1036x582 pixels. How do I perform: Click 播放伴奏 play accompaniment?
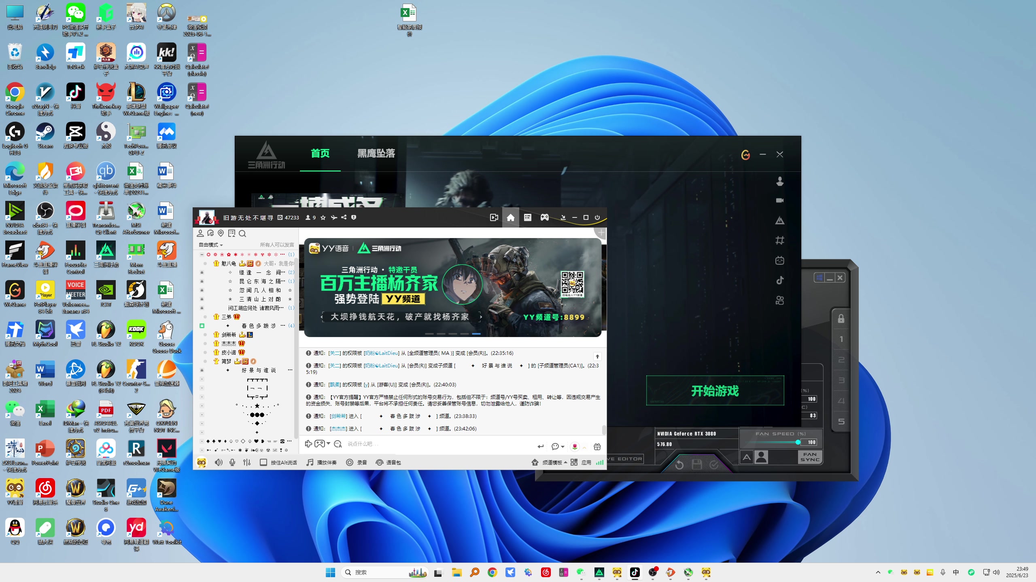(322, 462)
